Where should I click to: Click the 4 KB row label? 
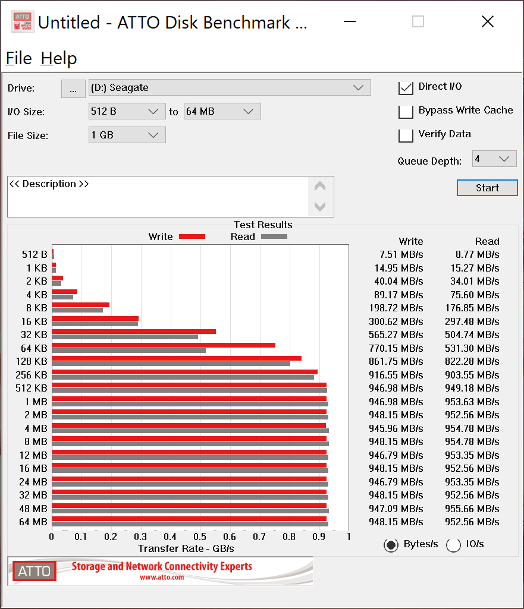[x=36, y=295]
